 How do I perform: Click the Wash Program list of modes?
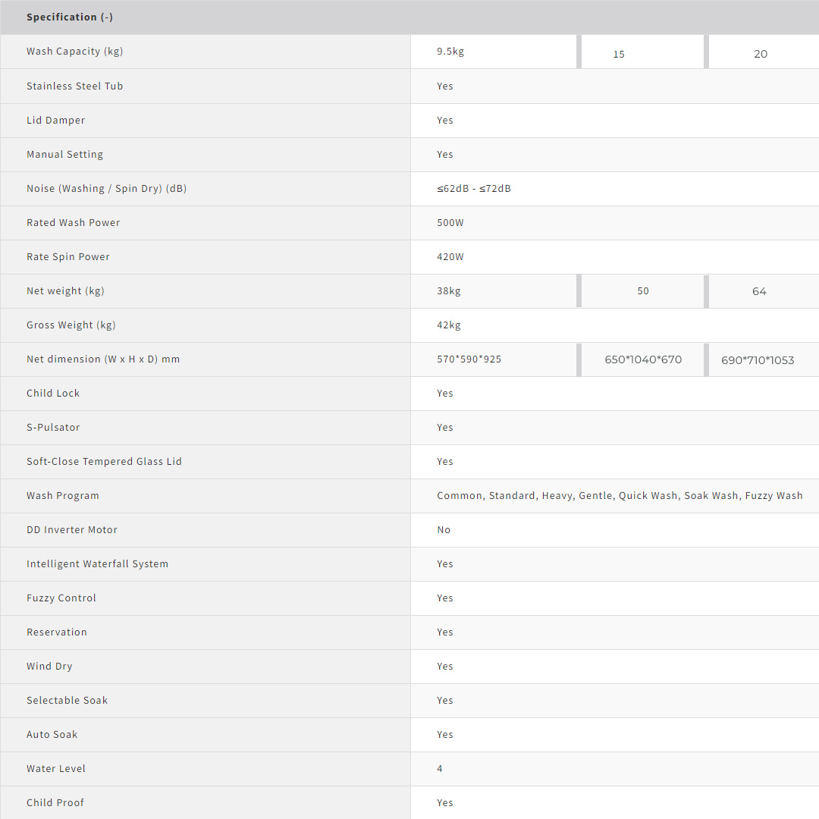click(x=620, y=496)
